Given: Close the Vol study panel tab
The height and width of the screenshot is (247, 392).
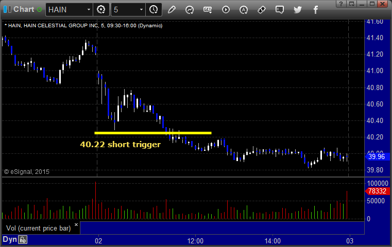Looking at the screenshot, I should [76, 224].
